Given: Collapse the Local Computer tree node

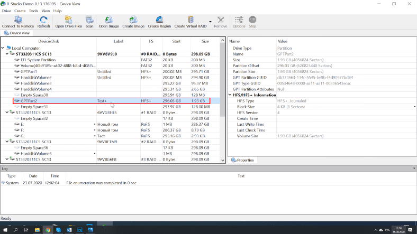Looking at the screenshot, I should click(4, 48).
